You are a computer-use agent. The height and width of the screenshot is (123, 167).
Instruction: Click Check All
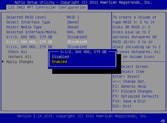click(x=18, y=52)
